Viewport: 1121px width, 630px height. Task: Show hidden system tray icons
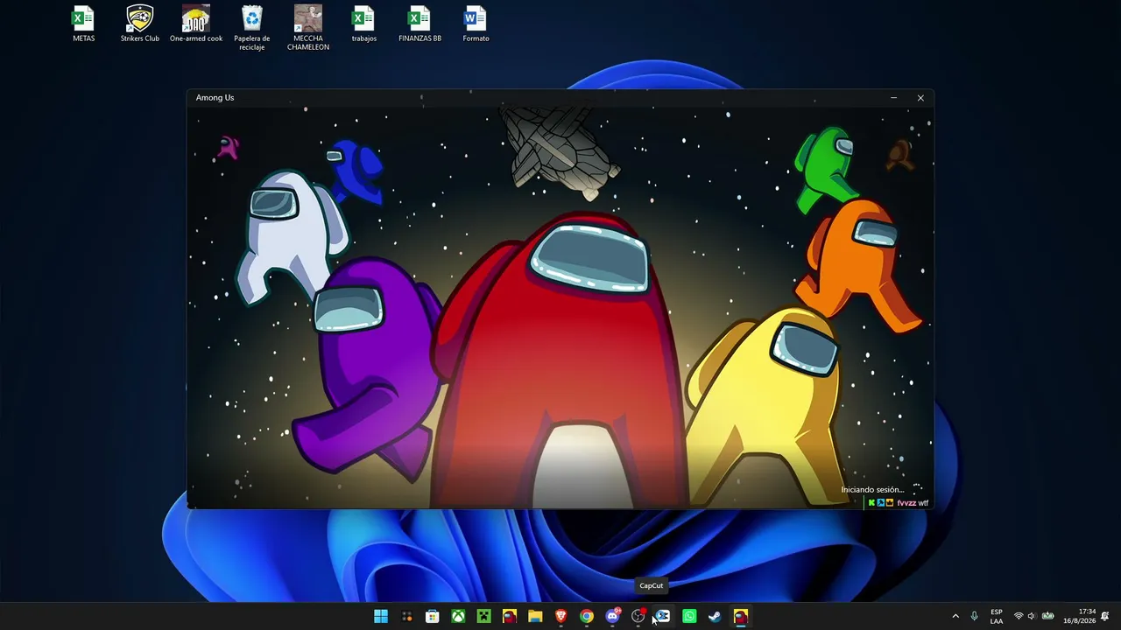pyautogui.click(x=955, y=616)
